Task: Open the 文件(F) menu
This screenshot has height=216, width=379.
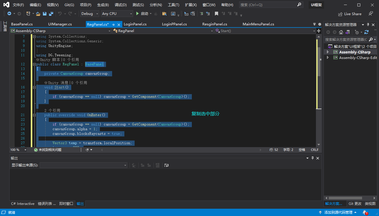Action: click(18, 5)
